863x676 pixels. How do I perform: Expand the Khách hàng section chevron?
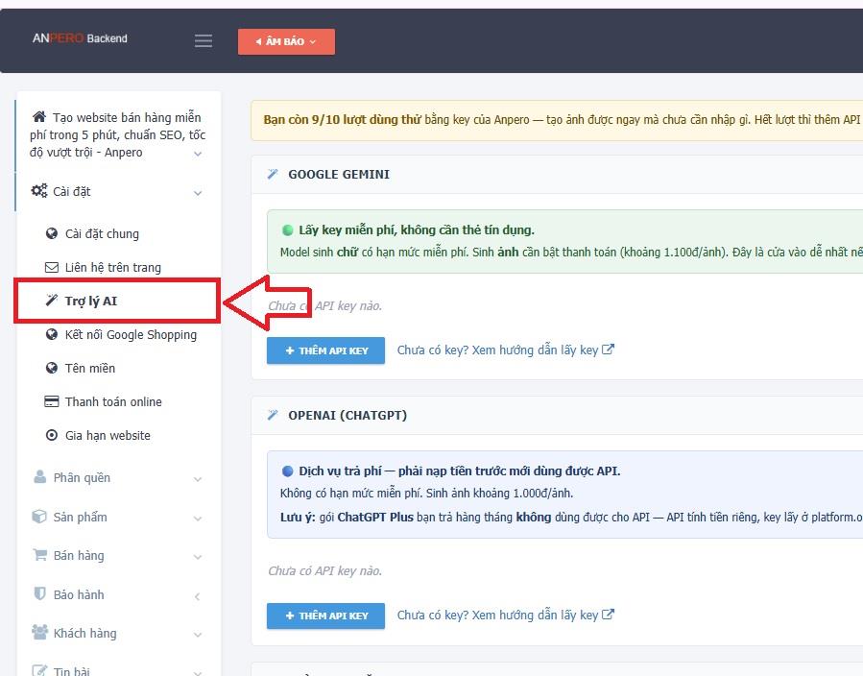coord(198,635)
